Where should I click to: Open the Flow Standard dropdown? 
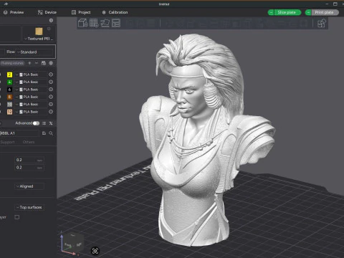click(35, 52)
